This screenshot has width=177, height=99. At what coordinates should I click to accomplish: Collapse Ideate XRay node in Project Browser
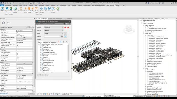[144, 34]
